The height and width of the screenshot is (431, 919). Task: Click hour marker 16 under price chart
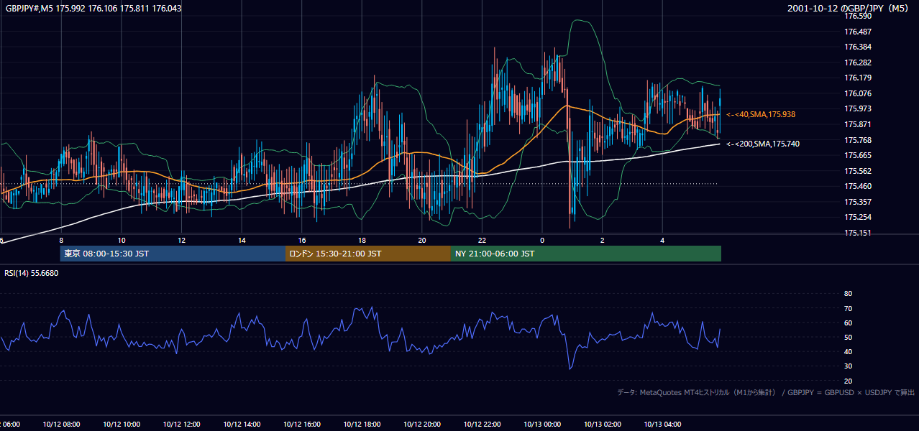tap(301, 240)
